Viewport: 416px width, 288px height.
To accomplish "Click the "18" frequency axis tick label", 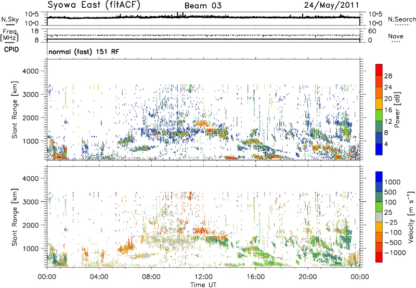I will [x=34, y=31].
